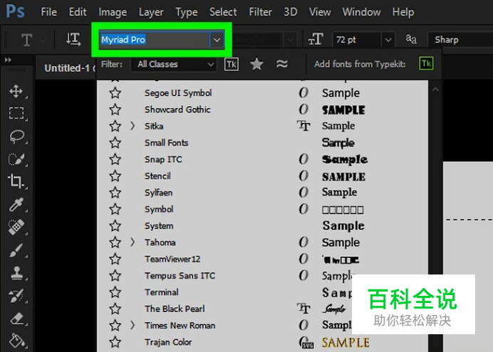Open the Type menu

click(x=187, y=12)
